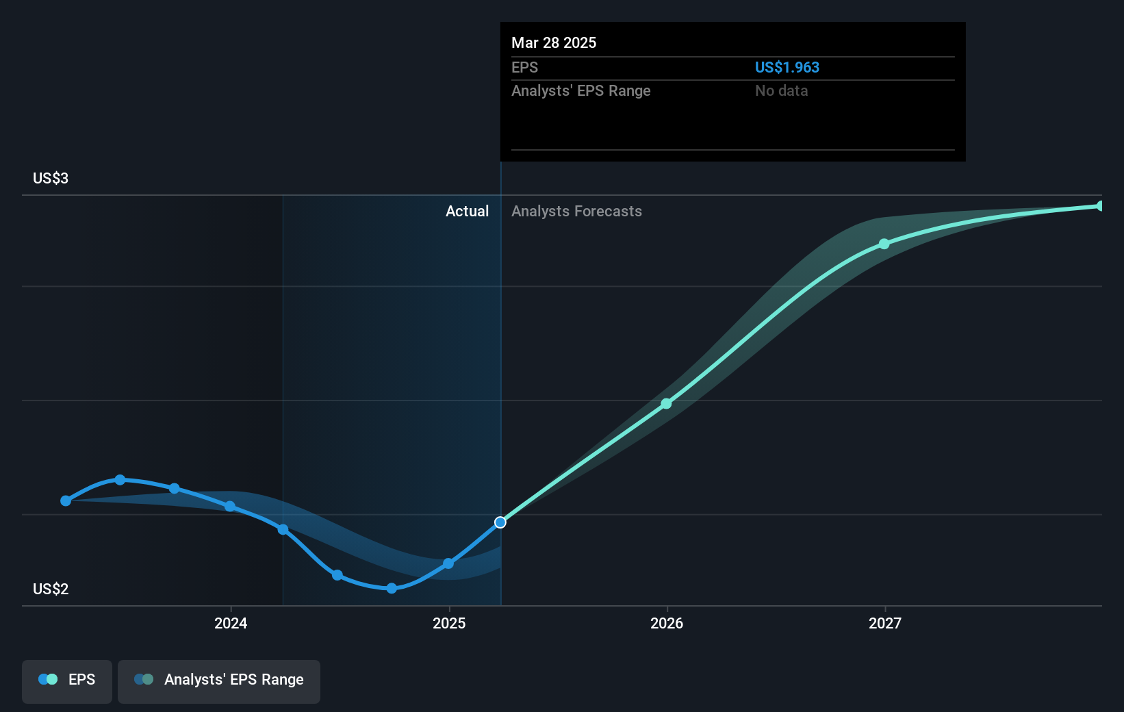This screenshot has height=712, width=1124.
Task: Select the highlighted Mar 28 2025 EPS point
Action: click(500, 522)
